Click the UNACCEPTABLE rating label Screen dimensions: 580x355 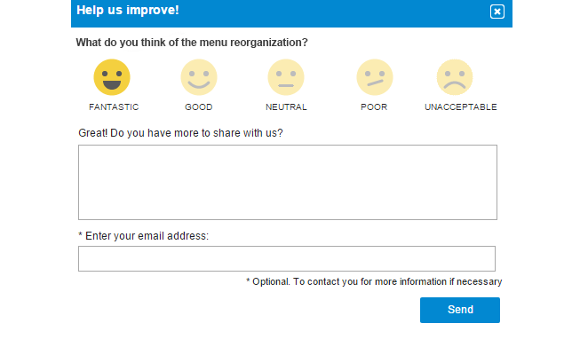tap(460, 107)
